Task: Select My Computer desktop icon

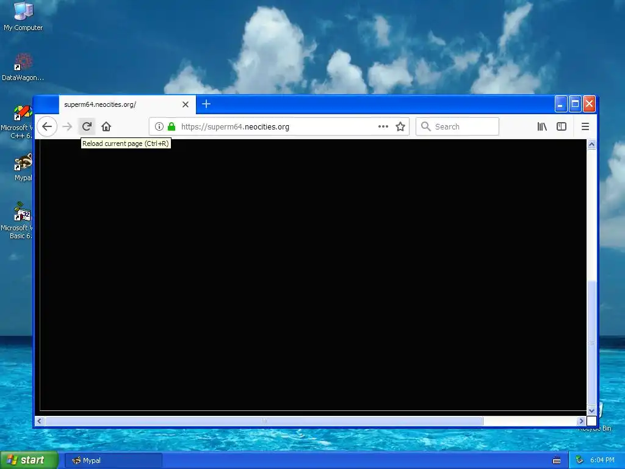Action: (23, 16)
